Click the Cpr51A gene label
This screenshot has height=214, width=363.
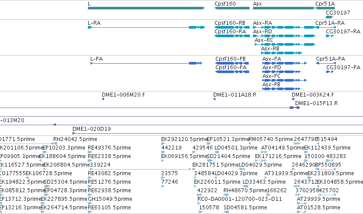click(x=325, y=4)
